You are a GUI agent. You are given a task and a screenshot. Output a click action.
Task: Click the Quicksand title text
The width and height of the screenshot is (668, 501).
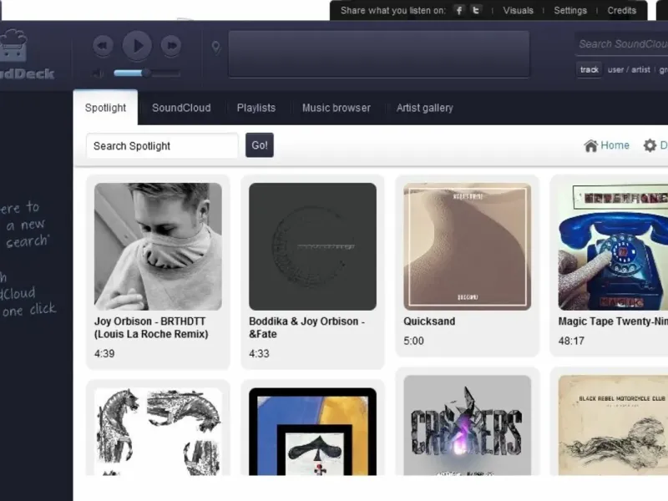click(x=429, y=321)
